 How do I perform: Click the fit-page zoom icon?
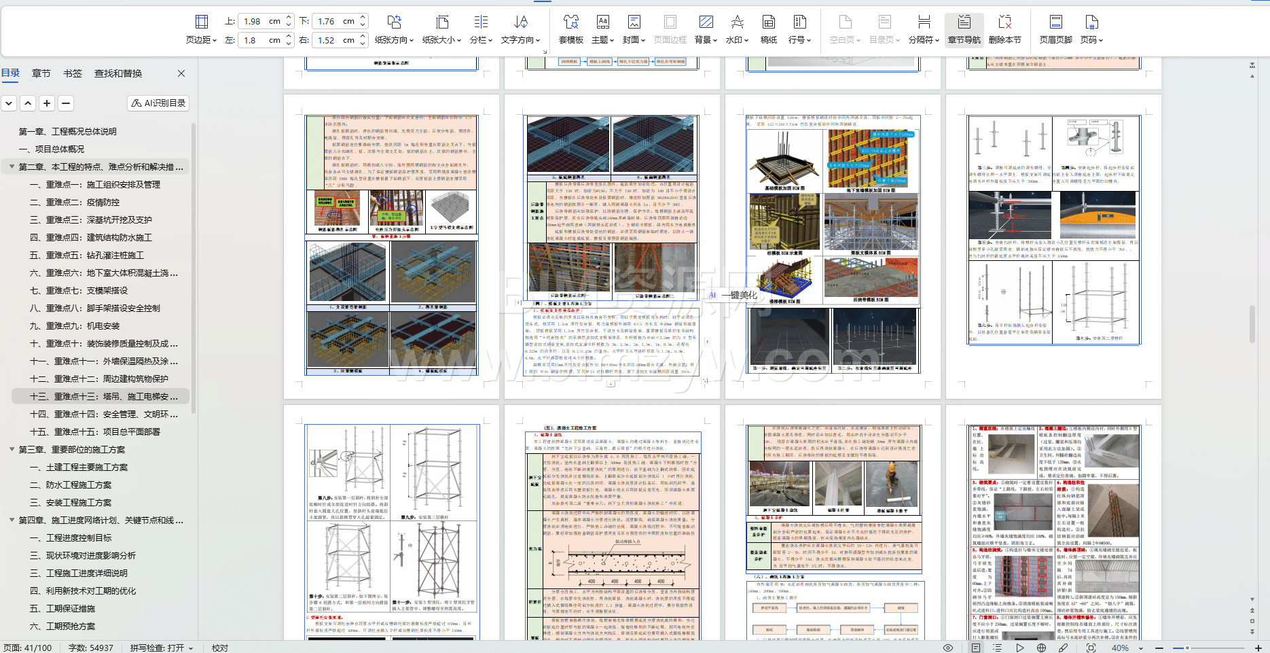(1091, 648)
